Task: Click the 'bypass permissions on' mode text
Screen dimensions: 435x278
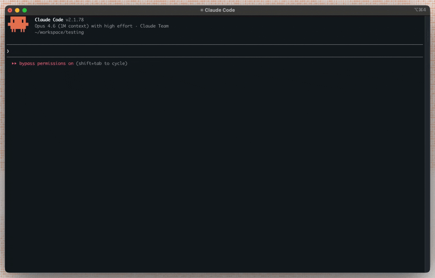Action: coord(46,64)
